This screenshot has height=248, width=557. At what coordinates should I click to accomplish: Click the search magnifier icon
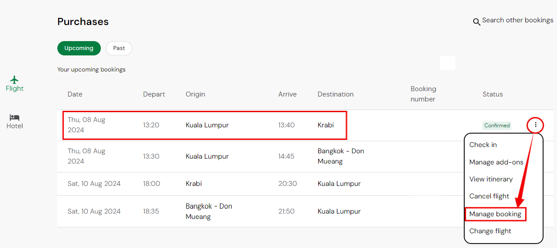coord(477,21)
